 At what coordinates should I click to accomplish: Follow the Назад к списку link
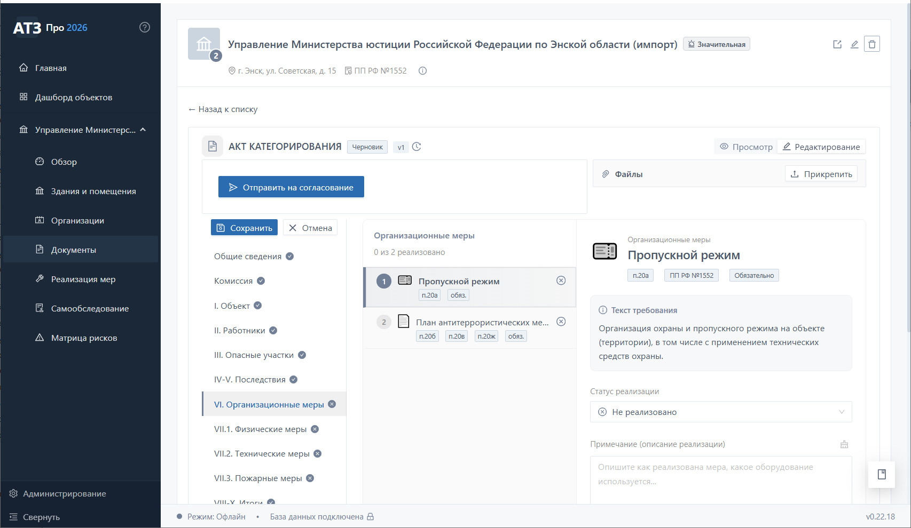tap(223, 109)
